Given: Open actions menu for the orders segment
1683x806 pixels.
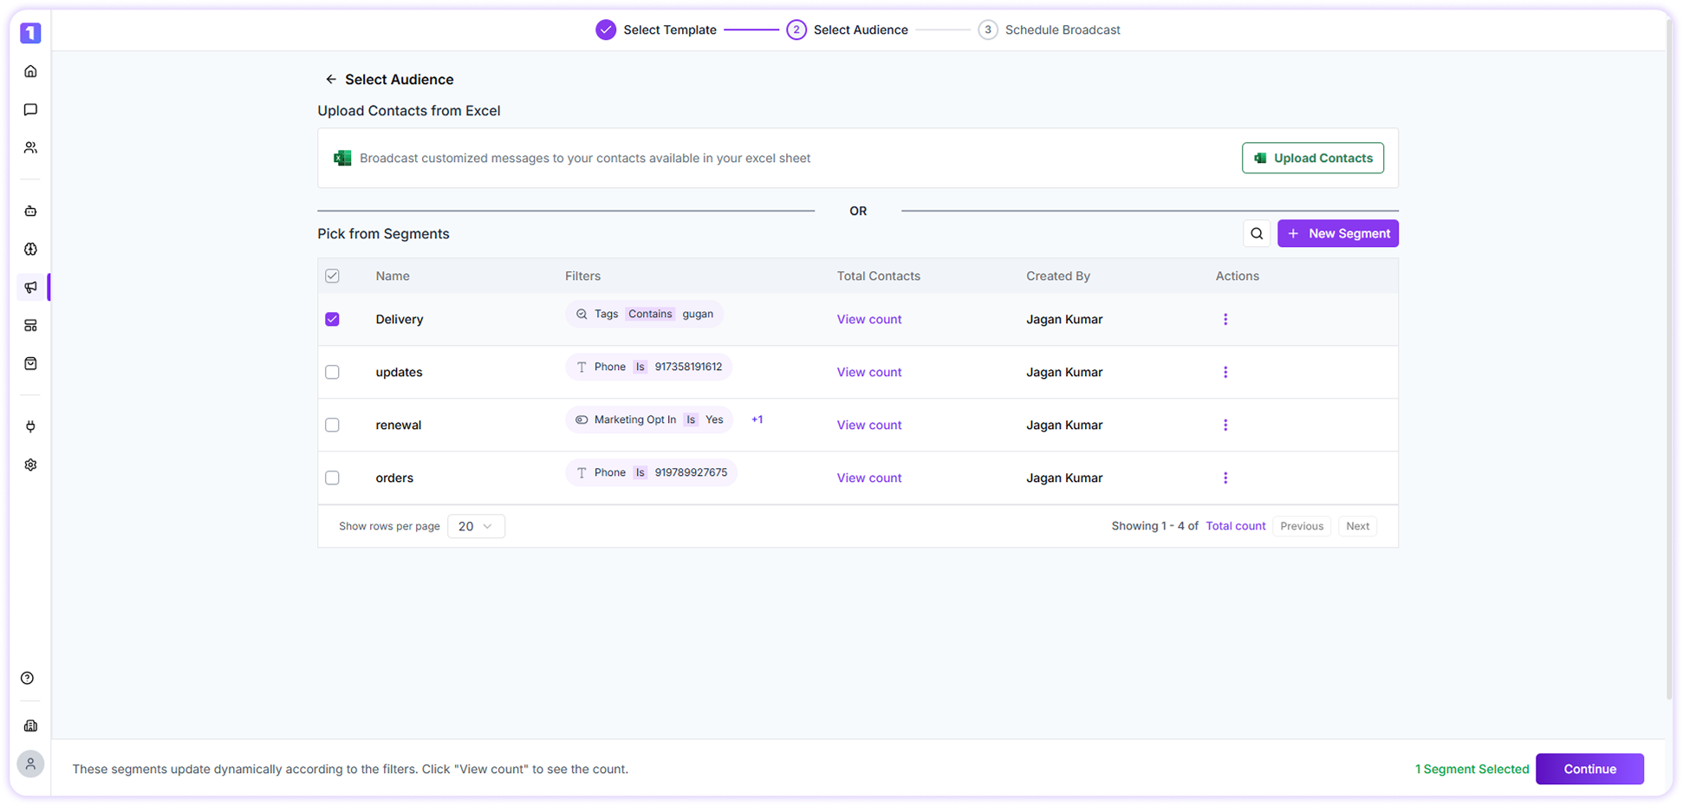Looking at the screenshot, I should pyautogui.click(x=1225, y=478).
